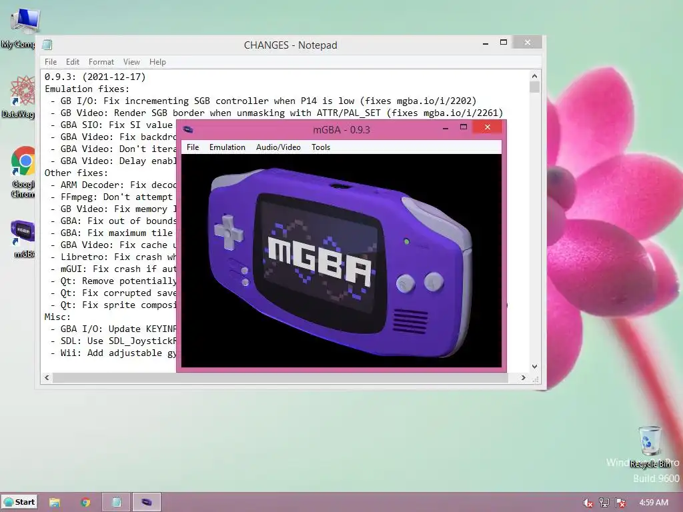Click the mGBA title bar icon
Image resolution: width=683 pixels, height=512 pixels.
point(188,129)
